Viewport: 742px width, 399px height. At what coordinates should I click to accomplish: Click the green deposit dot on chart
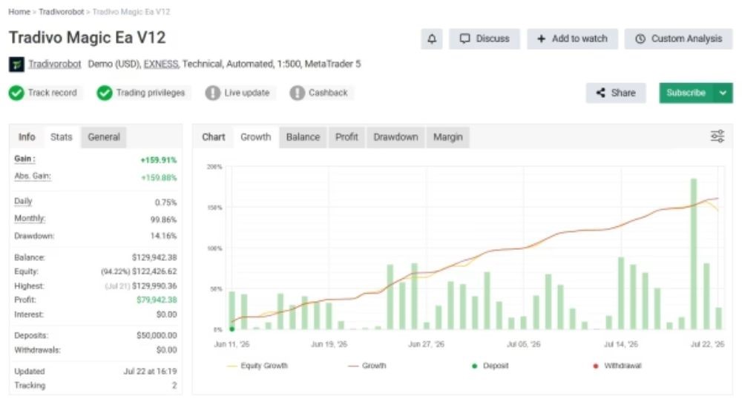(232, 329)
